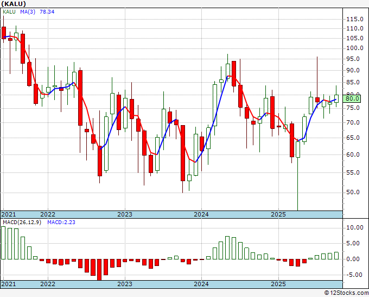Click the latest green candlestick near 80

[x=336, y=98]
